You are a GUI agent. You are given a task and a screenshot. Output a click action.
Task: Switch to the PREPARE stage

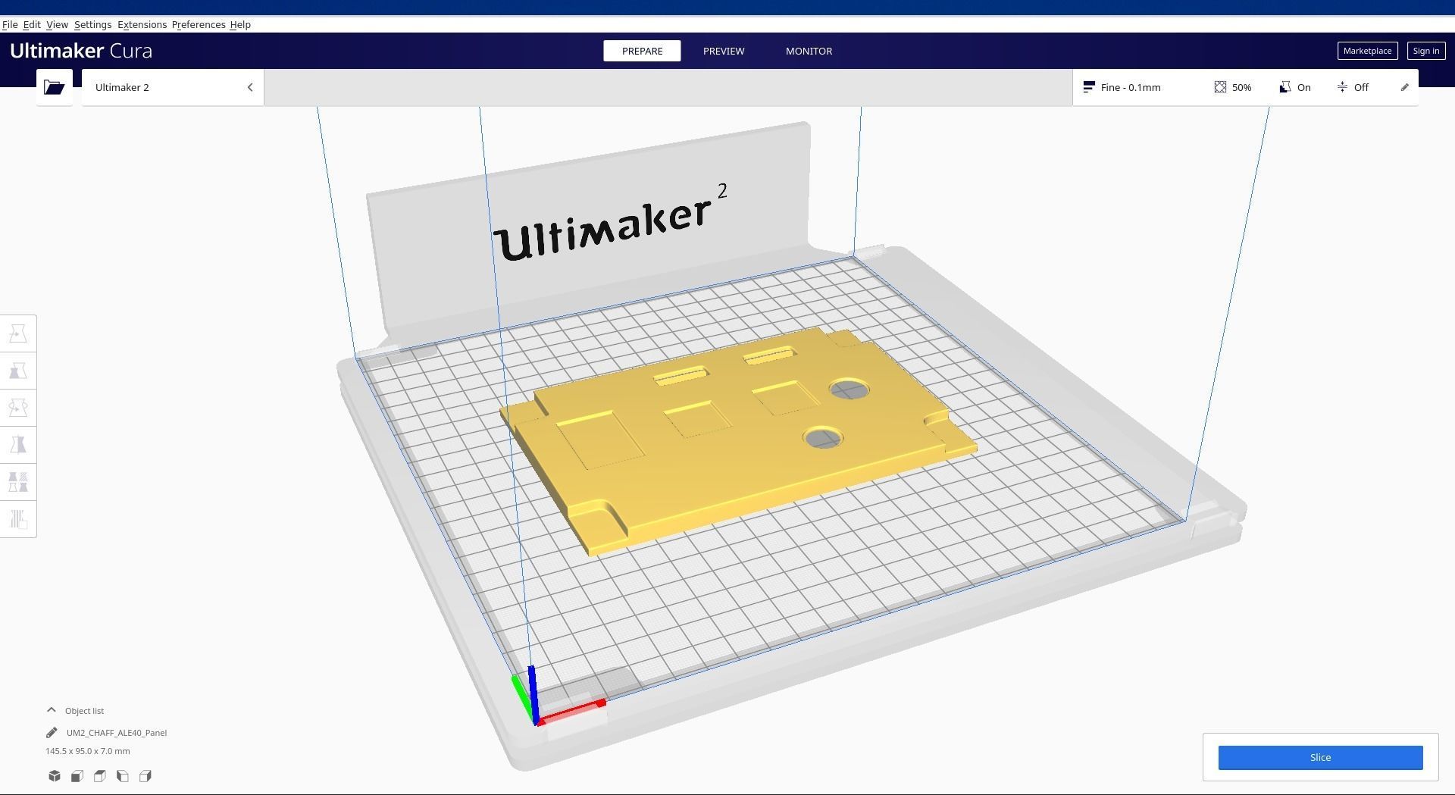642,51
